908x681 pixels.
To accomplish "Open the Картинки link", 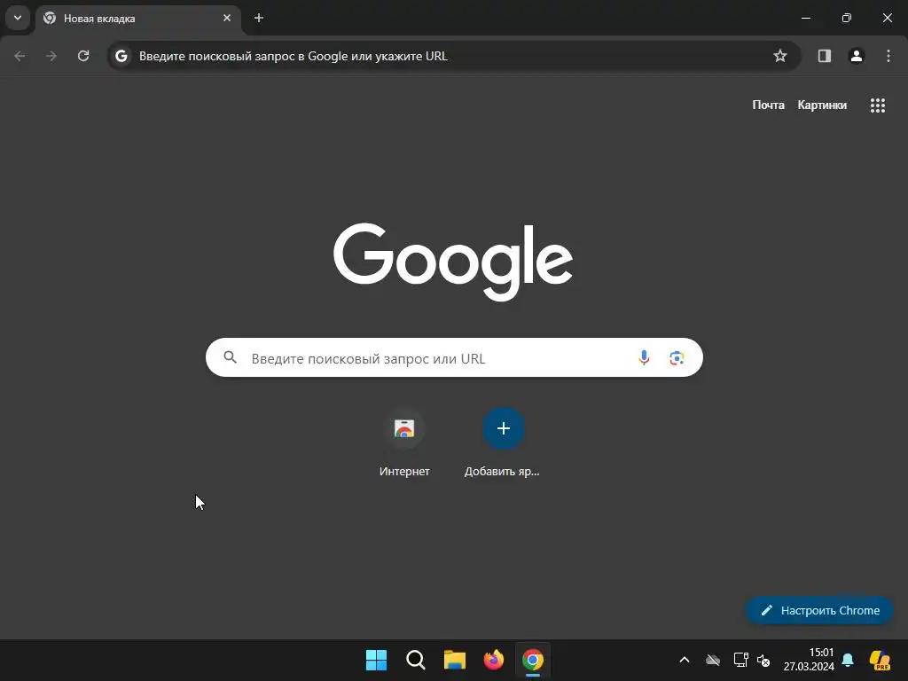I will [x=822, y=106].
